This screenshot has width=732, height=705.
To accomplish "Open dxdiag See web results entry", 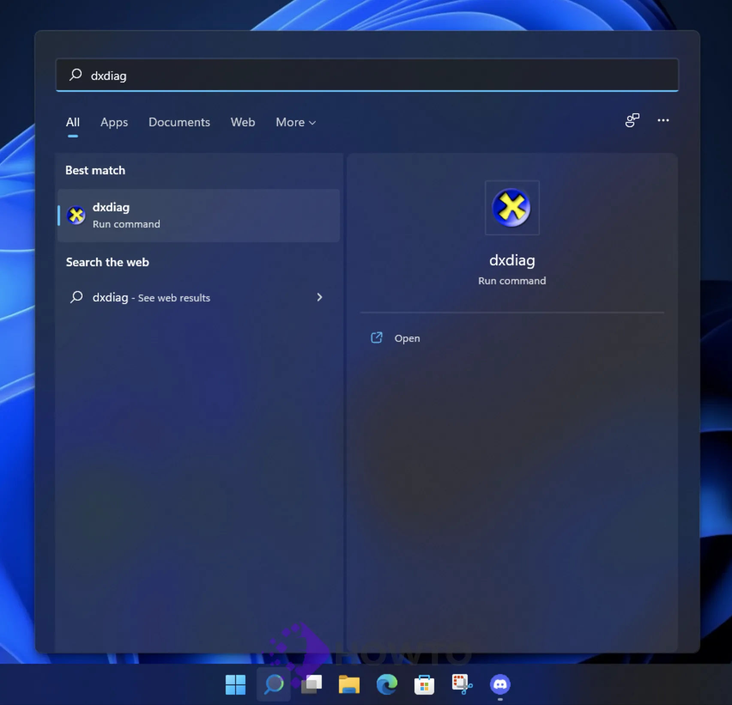I will point(199,298).
